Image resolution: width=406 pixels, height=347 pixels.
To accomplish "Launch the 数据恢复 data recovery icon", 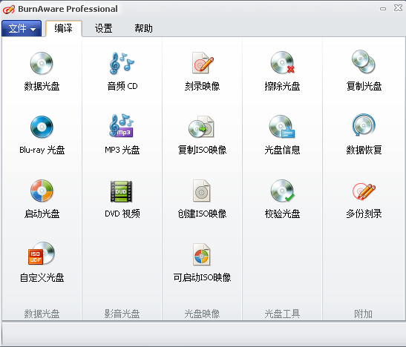I will [x=364, y=125].
